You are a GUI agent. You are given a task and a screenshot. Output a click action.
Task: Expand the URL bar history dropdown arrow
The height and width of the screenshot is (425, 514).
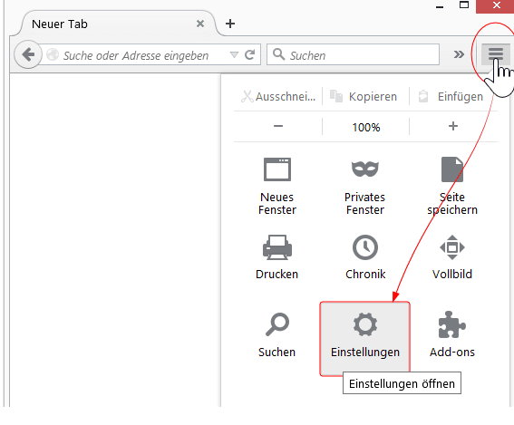pos(234,54)
